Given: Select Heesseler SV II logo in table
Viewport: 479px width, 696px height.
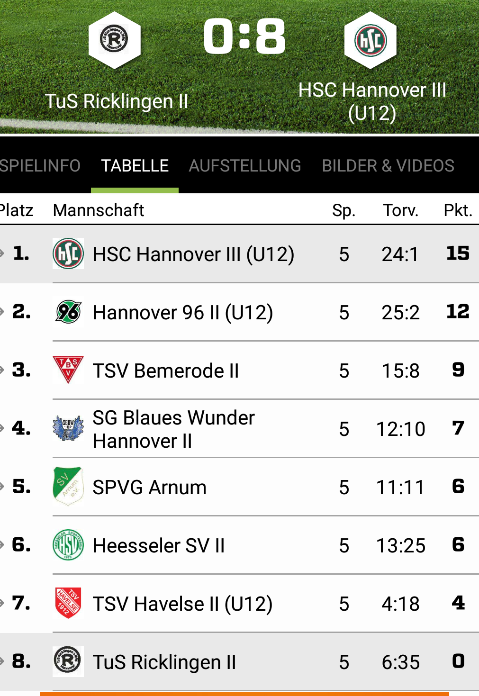Looking at the screenshot, I should (68, 545).
